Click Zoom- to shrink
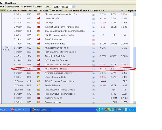The width and height of the screenshot is (162, 130). coord(38,7)
